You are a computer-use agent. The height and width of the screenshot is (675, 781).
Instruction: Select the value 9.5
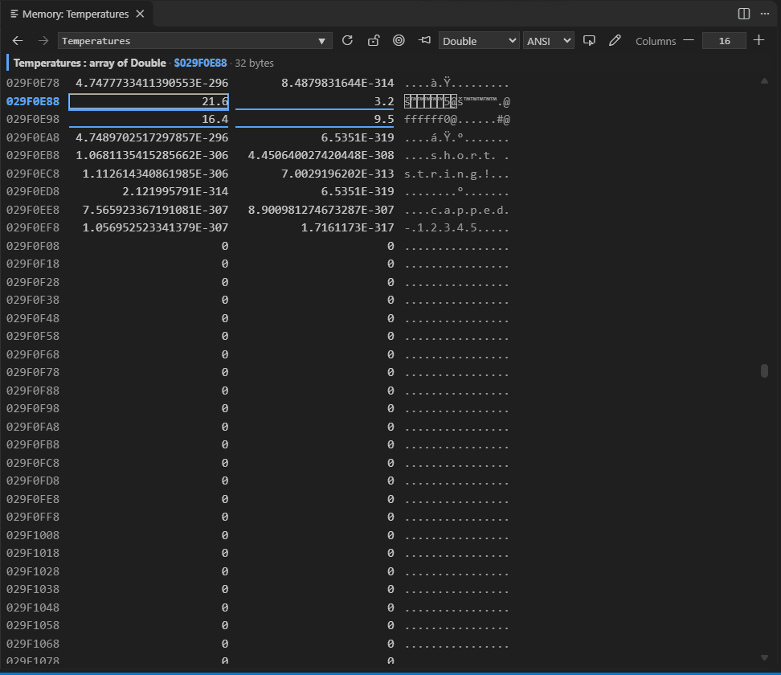point(315,120)
